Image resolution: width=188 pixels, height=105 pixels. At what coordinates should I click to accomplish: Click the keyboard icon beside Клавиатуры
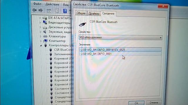45,36
